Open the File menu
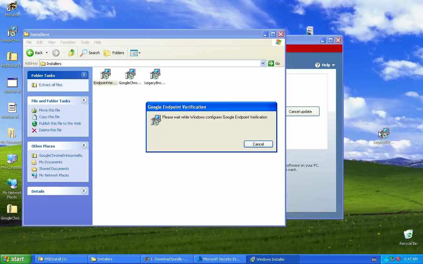 29,42
